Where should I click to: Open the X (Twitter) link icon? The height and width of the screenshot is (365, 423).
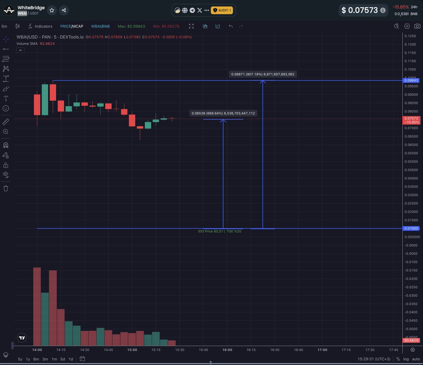[200, 10]
